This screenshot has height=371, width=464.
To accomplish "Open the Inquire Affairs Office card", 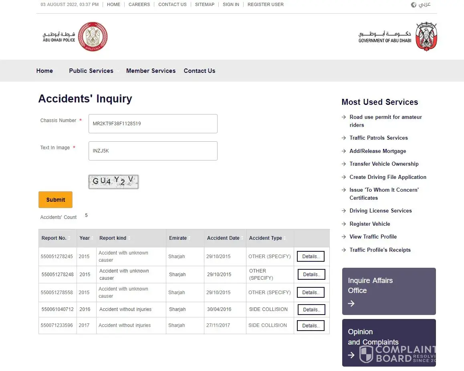I will pos(389,291).
